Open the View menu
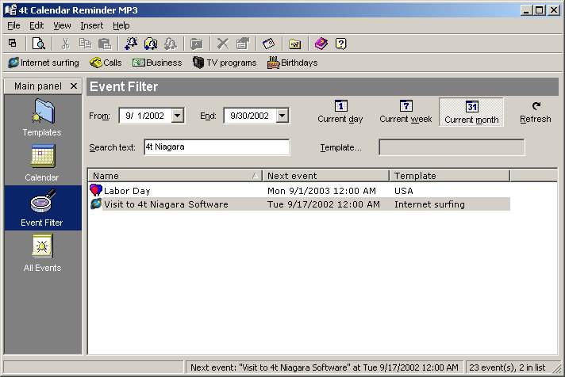 [62, 25]
